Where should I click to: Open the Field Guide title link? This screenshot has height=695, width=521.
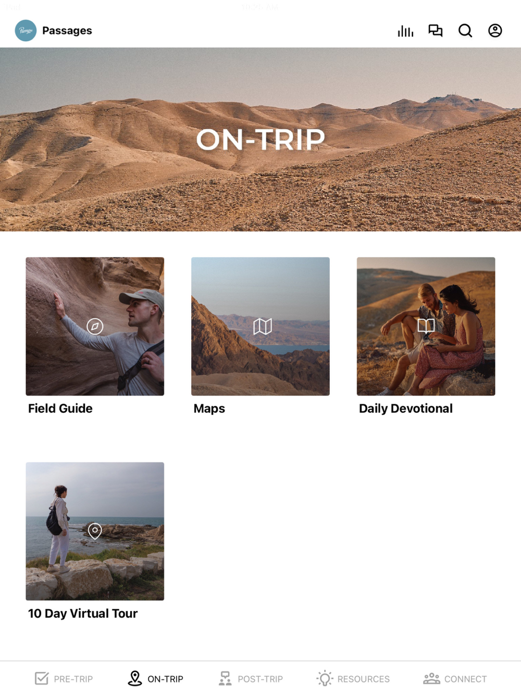(60, 408)
